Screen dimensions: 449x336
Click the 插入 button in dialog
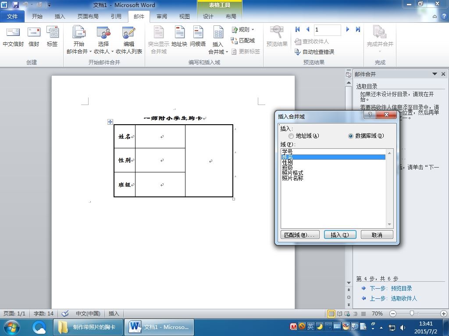pyautogui.click(x=340, y=235)
